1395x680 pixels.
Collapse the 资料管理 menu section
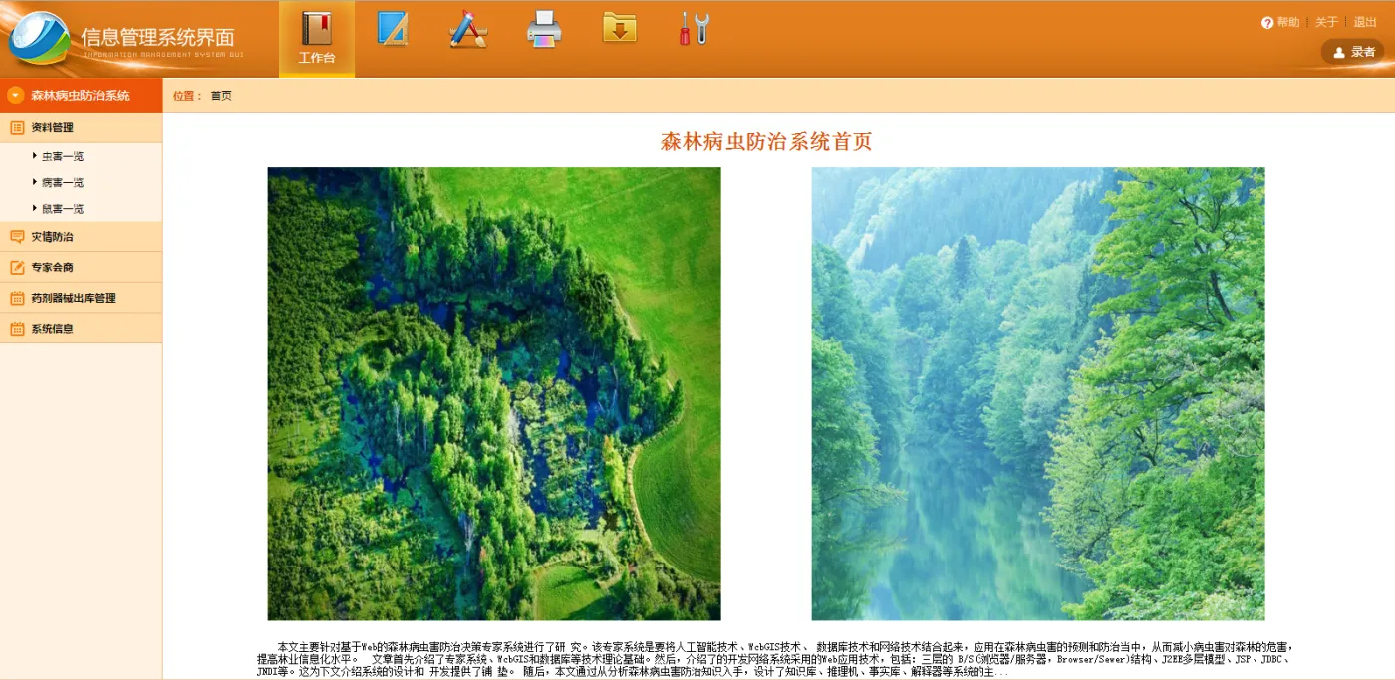(x=52, y=127)
